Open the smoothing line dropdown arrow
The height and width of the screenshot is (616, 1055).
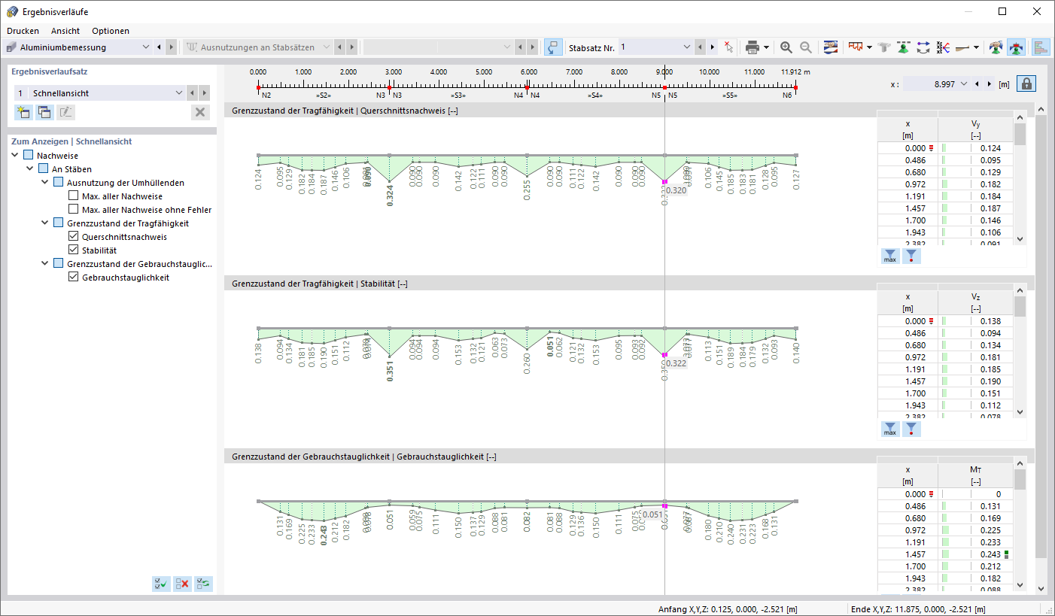click(x=976, y=47)
